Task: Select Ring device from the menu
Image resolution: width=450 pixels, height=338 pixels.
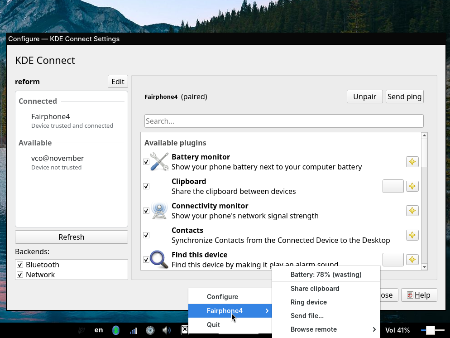Action: click(309, 302)
